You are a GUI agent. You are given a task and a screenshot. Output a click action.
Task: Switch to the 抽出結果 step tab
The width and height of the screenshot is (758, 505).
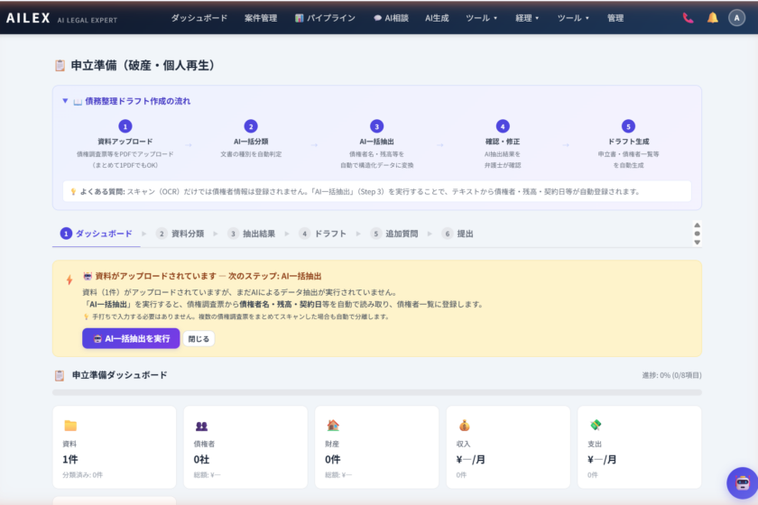252,234
